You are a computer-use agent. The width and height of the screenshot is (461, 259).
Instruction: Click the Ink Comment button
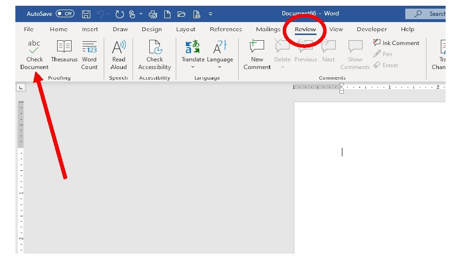tap(396, 43)
